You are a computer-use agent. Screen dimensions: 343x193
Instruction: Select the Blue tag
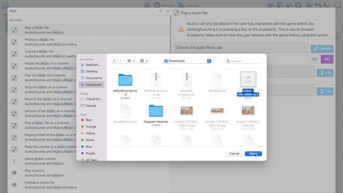tap(87, 146)
